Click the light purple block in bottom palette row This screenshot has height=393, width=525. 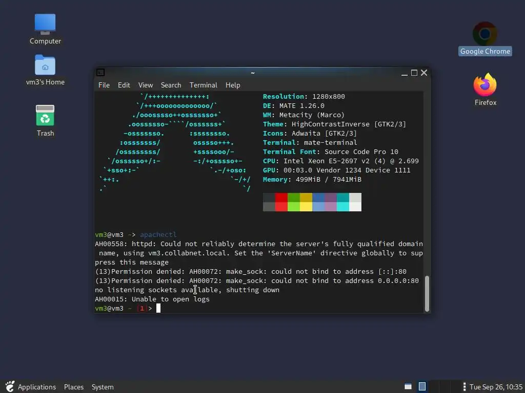[x=331, y=207]
